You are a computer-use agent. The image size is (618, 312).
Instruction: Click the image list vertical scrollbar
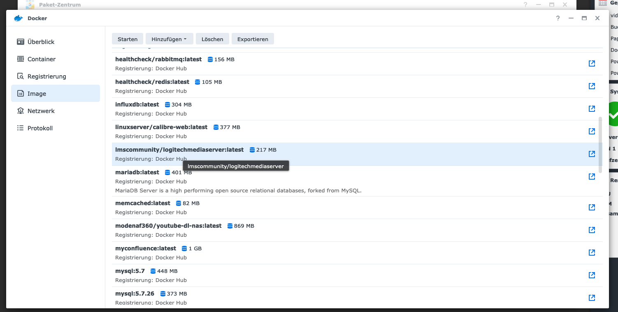click(600, 145)
